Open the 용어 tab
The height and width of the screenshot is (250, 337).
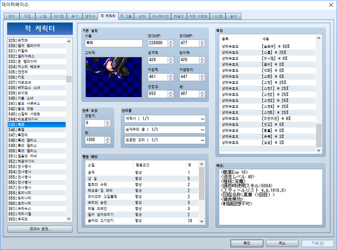(233, 16)
